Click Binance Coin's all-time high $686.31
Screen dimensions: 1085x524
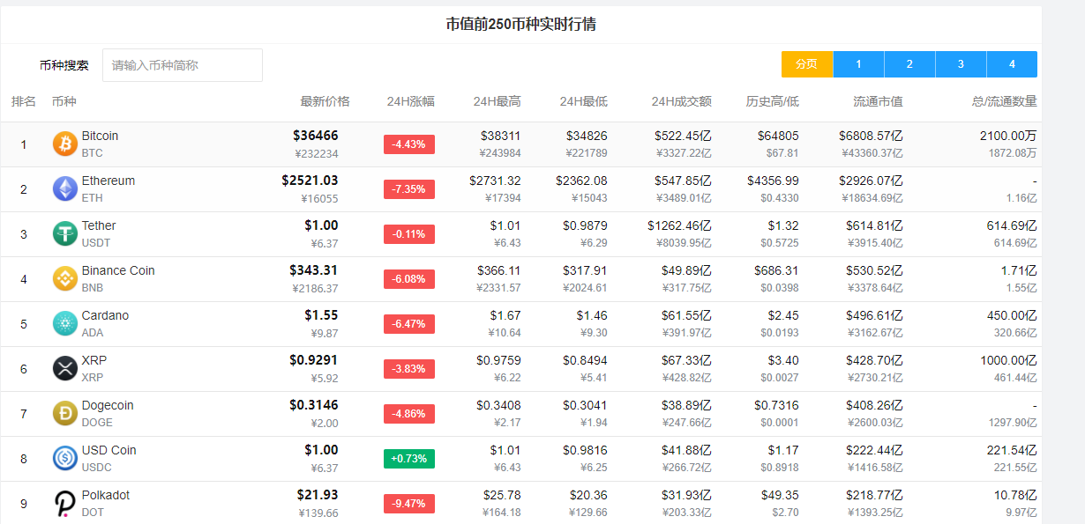tap(776, 270)
